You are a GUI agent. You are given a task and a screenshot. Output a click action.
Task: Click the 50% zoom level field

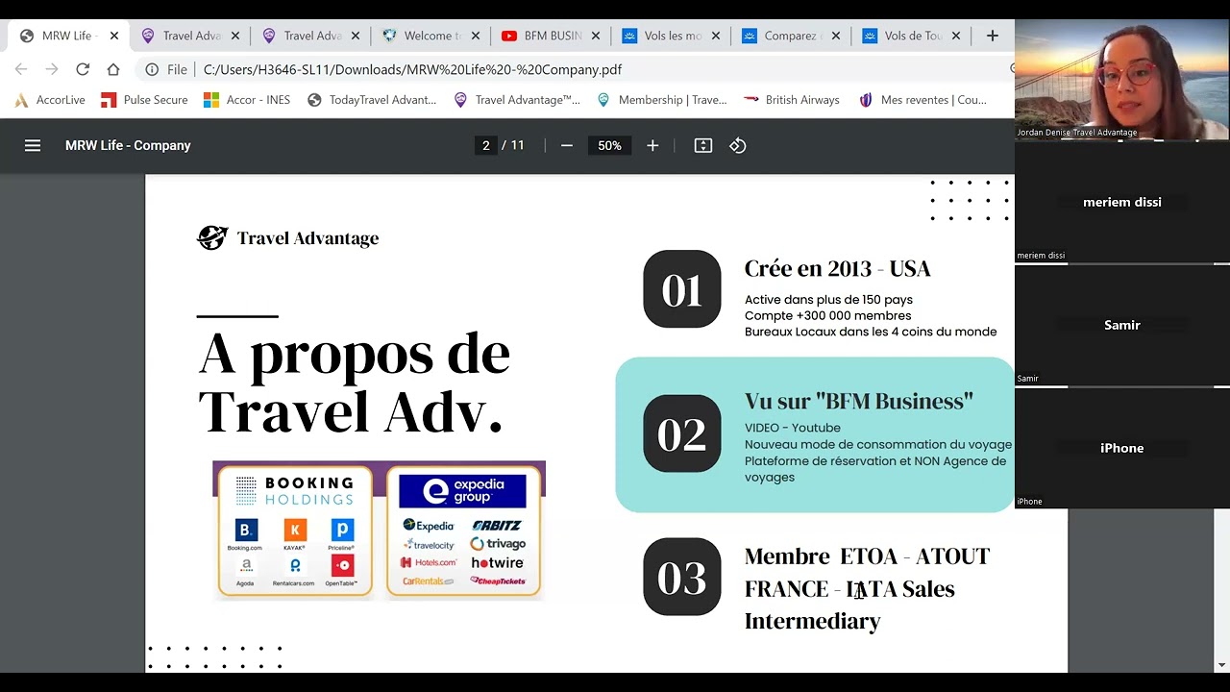pyautogui.click(x=609, y=145)
